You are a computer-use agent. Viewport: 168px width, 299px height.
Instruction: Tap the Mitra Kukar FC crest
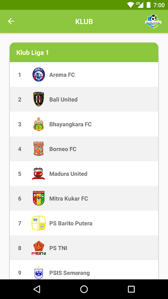click(x=39, y=199)
